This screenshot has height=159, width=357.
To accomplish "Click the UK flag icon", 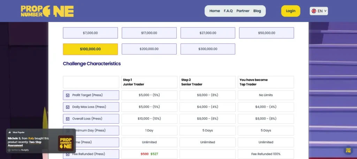I will (x=314, y=11).
